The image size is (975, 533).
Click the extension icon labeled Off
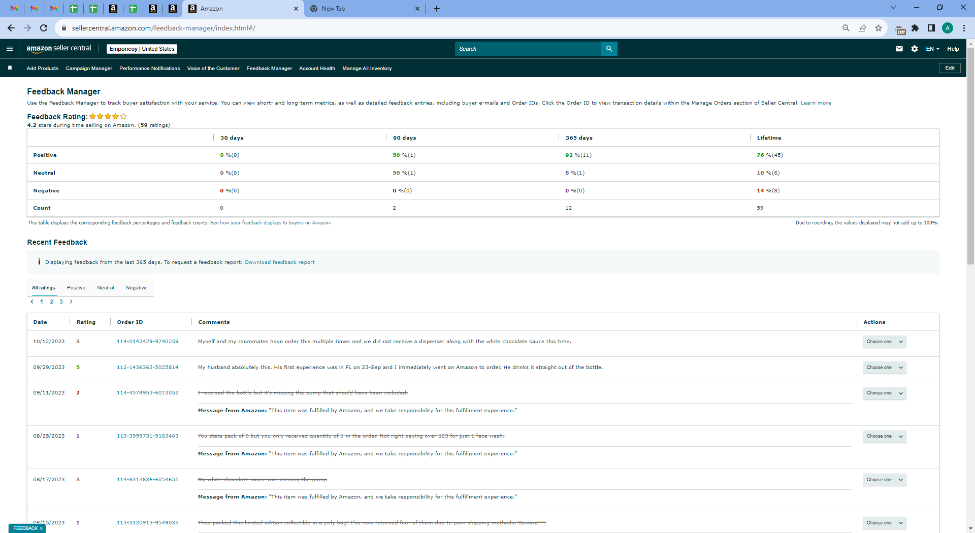tap(900, 29)
